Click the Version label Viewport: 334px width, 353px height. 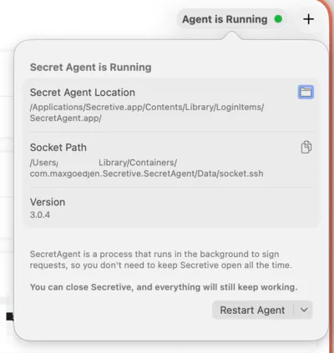pyautogui.click(x=48, y=202)
